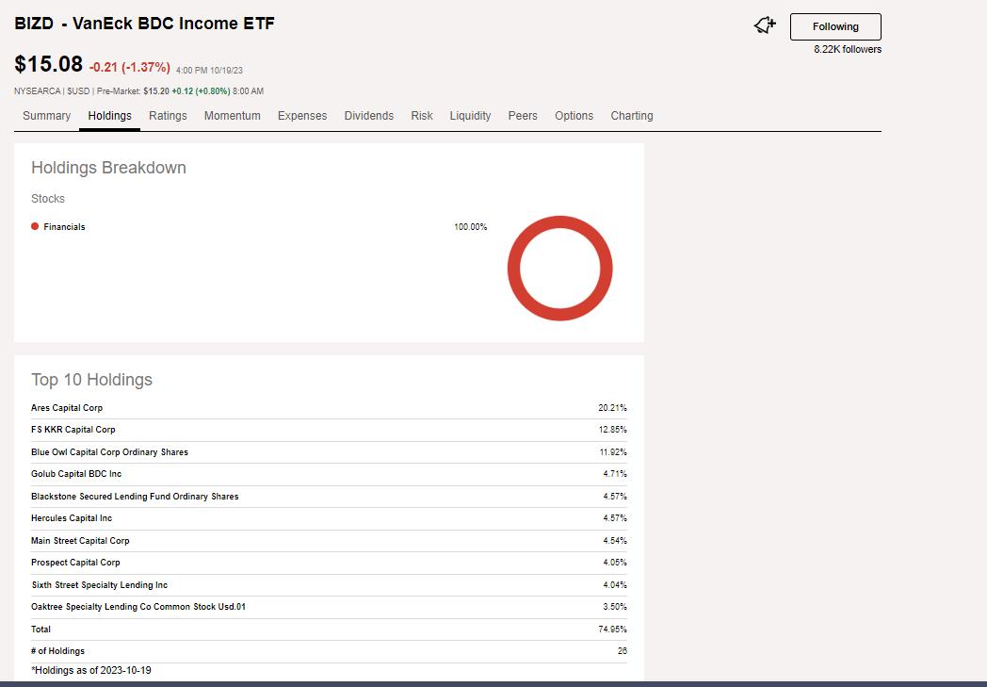Viewport: 987px width, 687px height.
Task: Click the pre-market $15.20 price
Action: pos(156,91)
